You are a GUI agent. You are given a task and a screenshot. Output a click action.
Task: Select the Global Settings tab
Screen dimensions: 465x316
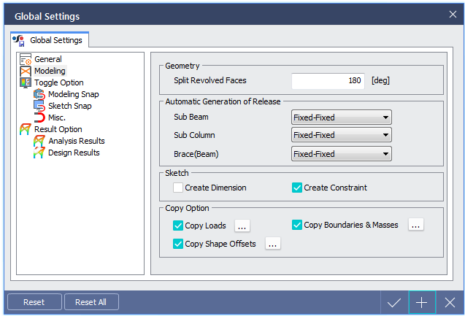tap(50, 40)
